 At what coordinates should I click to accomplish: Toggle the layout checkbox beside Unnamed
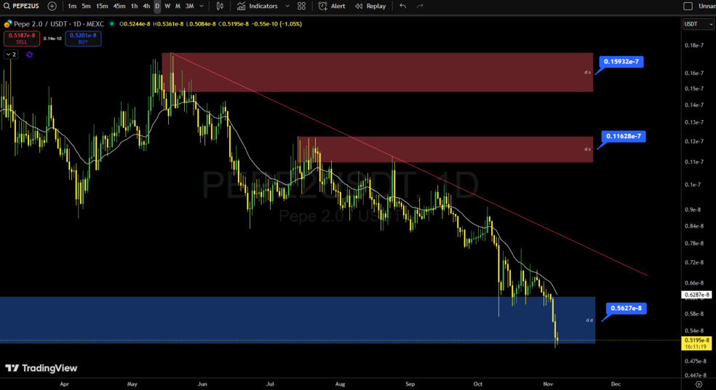[688, 6]
